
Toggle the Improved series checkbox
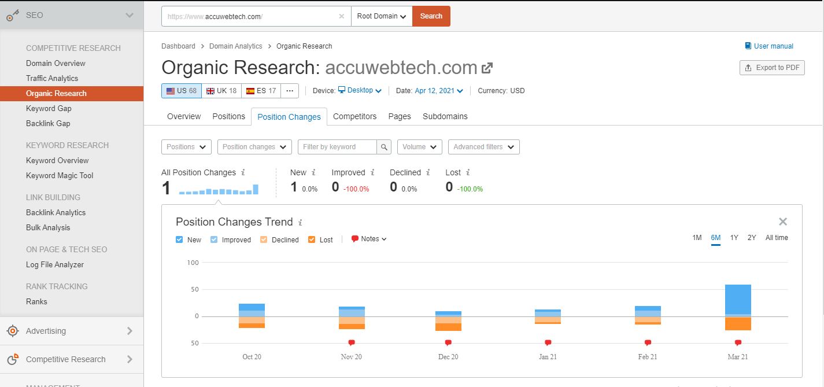click(214, 239)
